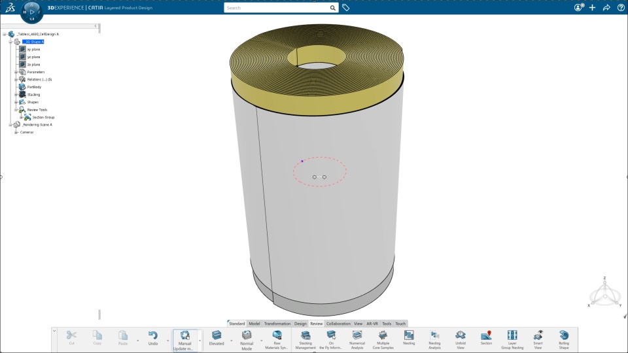The width and height of the screenshot is (628, 353).
Task: Select the Elevated view tool
Action: tap(217, 337)
